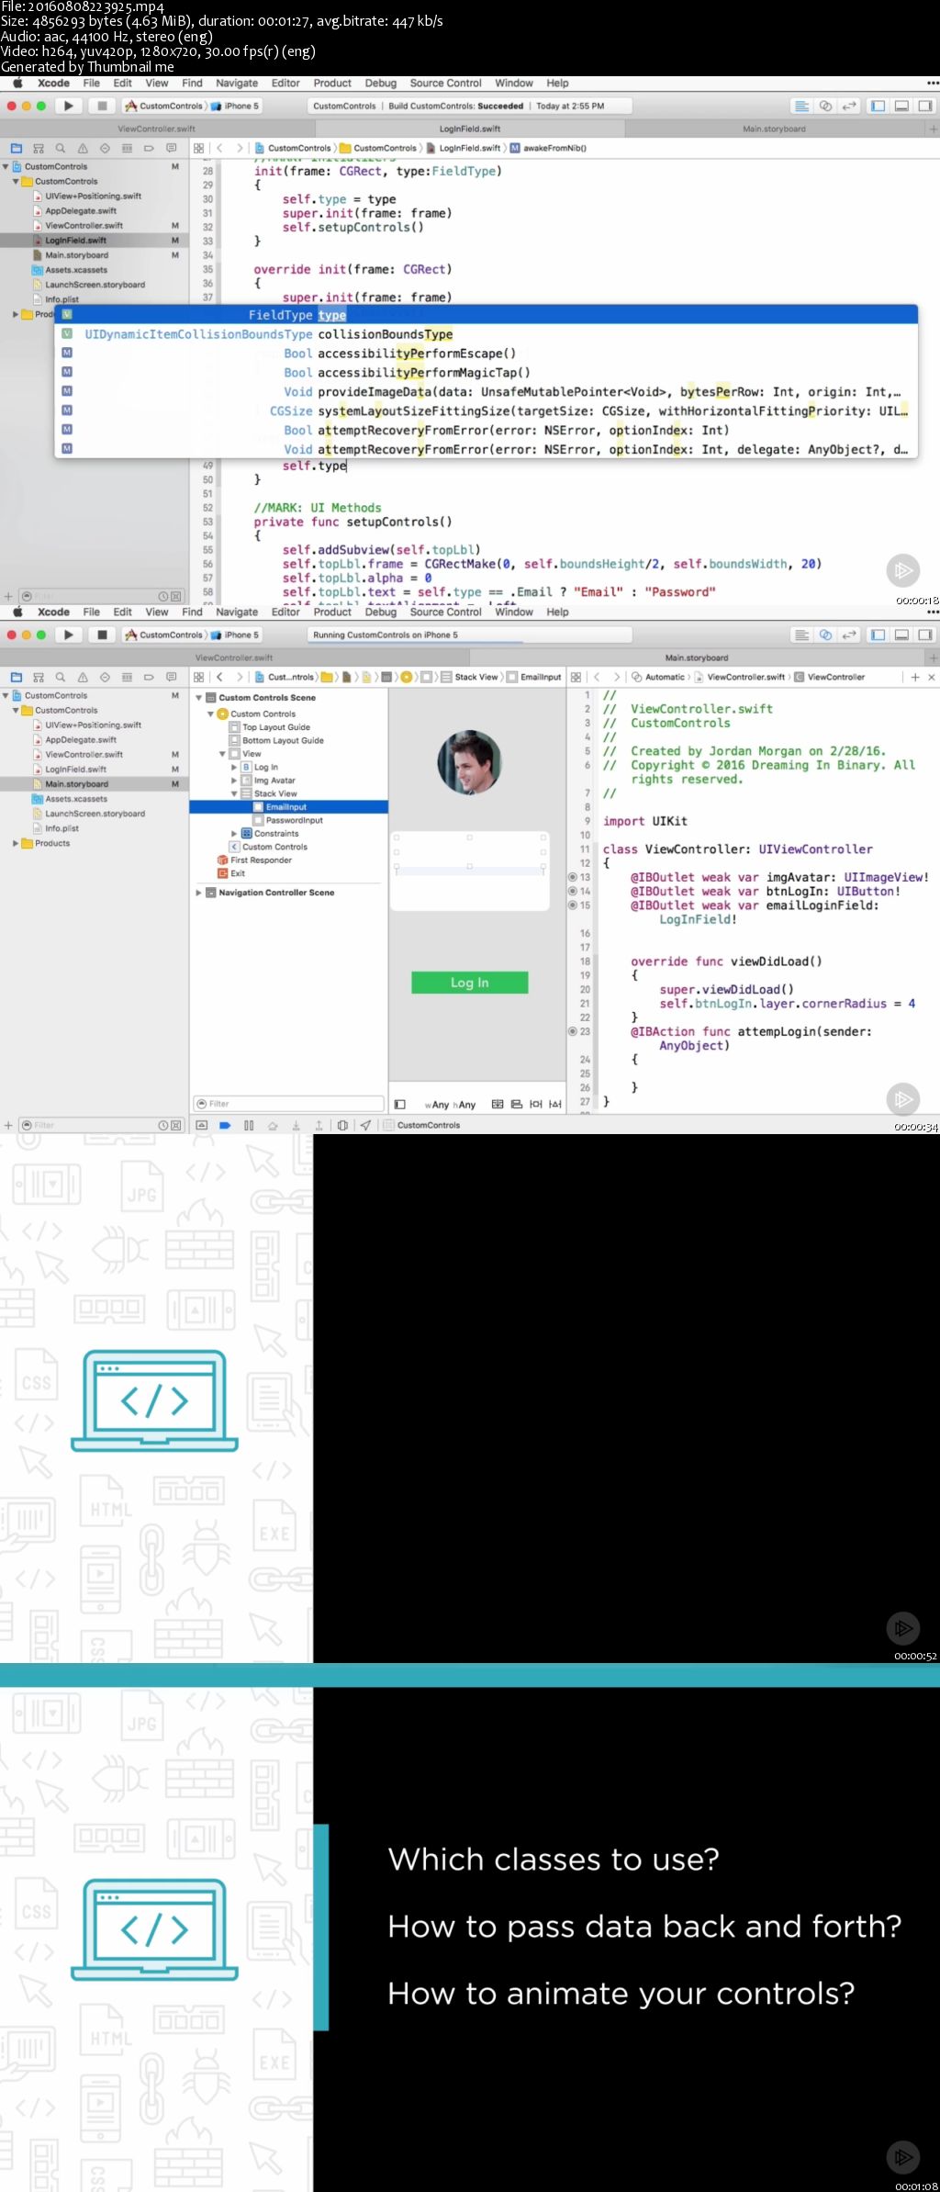Select FieldType type autocomplete suggestion
This screenshot has height=2192, width=940.
coord(487,315)
